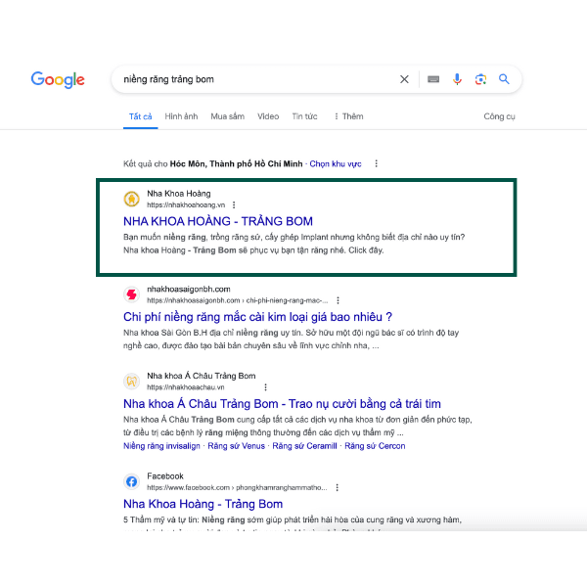Open 'Chi phí niềng răng mắc cài kim loại' result
The width and height of the screenshot is (587, 587).
(257, 317)
